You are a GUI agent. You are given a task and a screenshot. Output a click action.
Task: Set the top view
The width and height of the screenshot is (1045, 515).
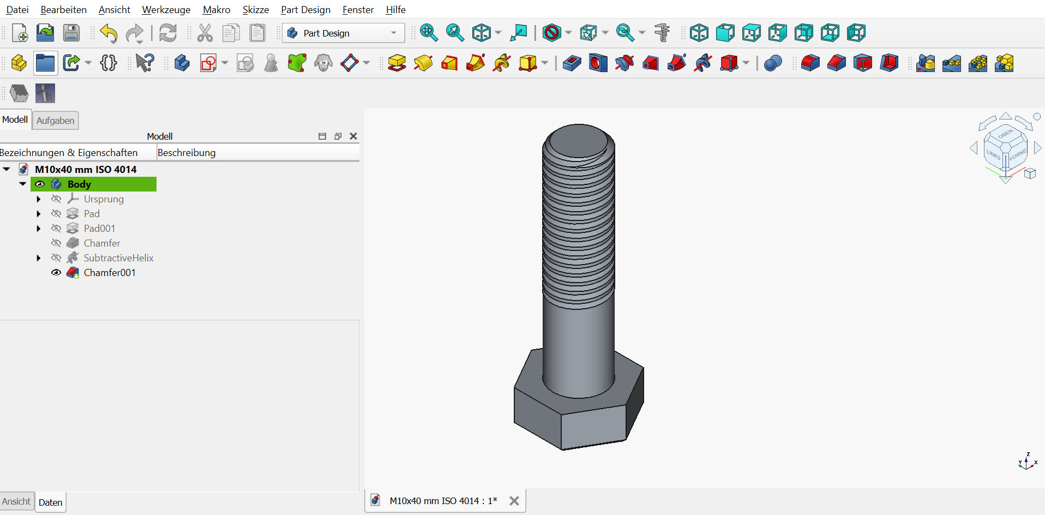tap(752, 33)
